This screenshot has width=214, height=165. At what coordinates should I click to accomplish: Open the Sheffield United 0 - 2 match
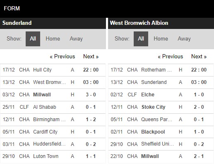point(161,144)
